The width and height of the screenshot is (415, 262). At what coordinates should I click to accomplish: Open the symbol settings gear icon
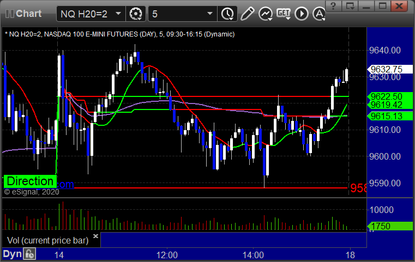(136, 14)
